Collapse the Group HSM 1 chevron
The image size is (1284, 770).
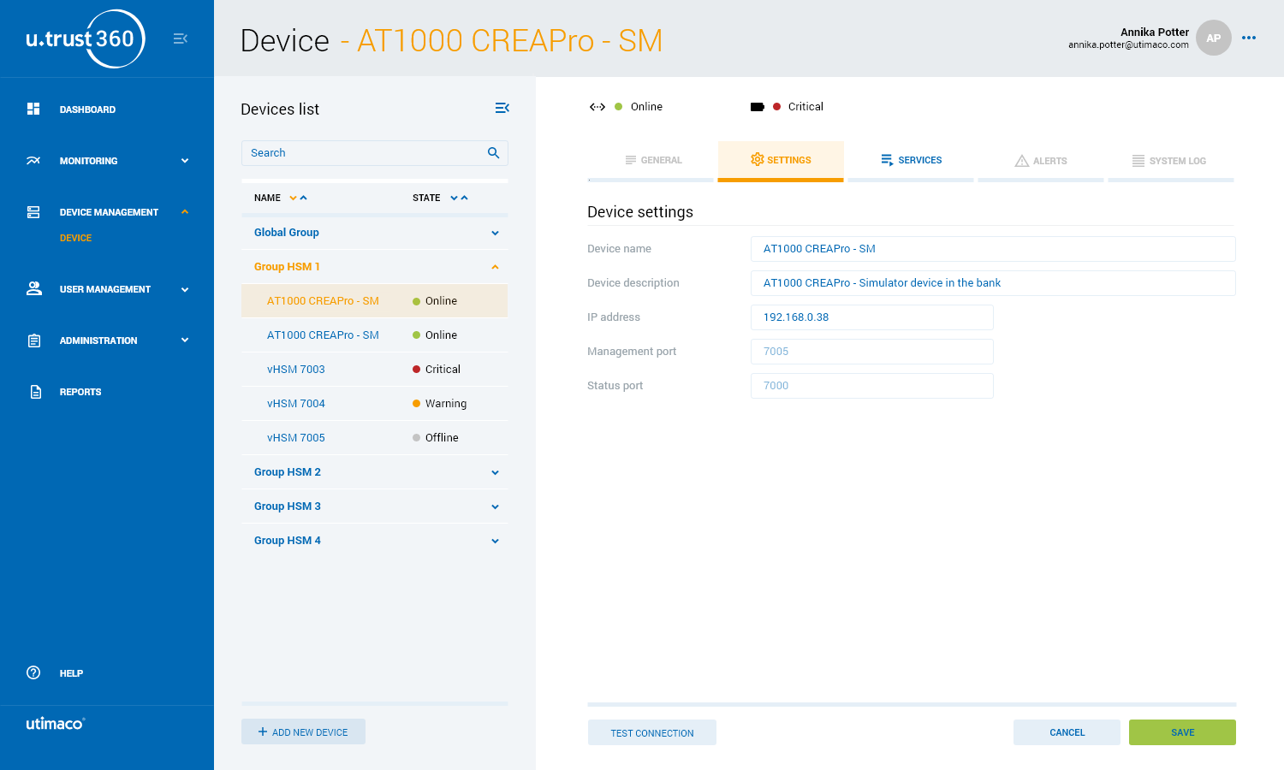(495, 267)
